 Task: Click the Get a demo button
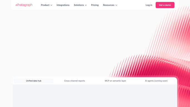(x=165, y=5)
